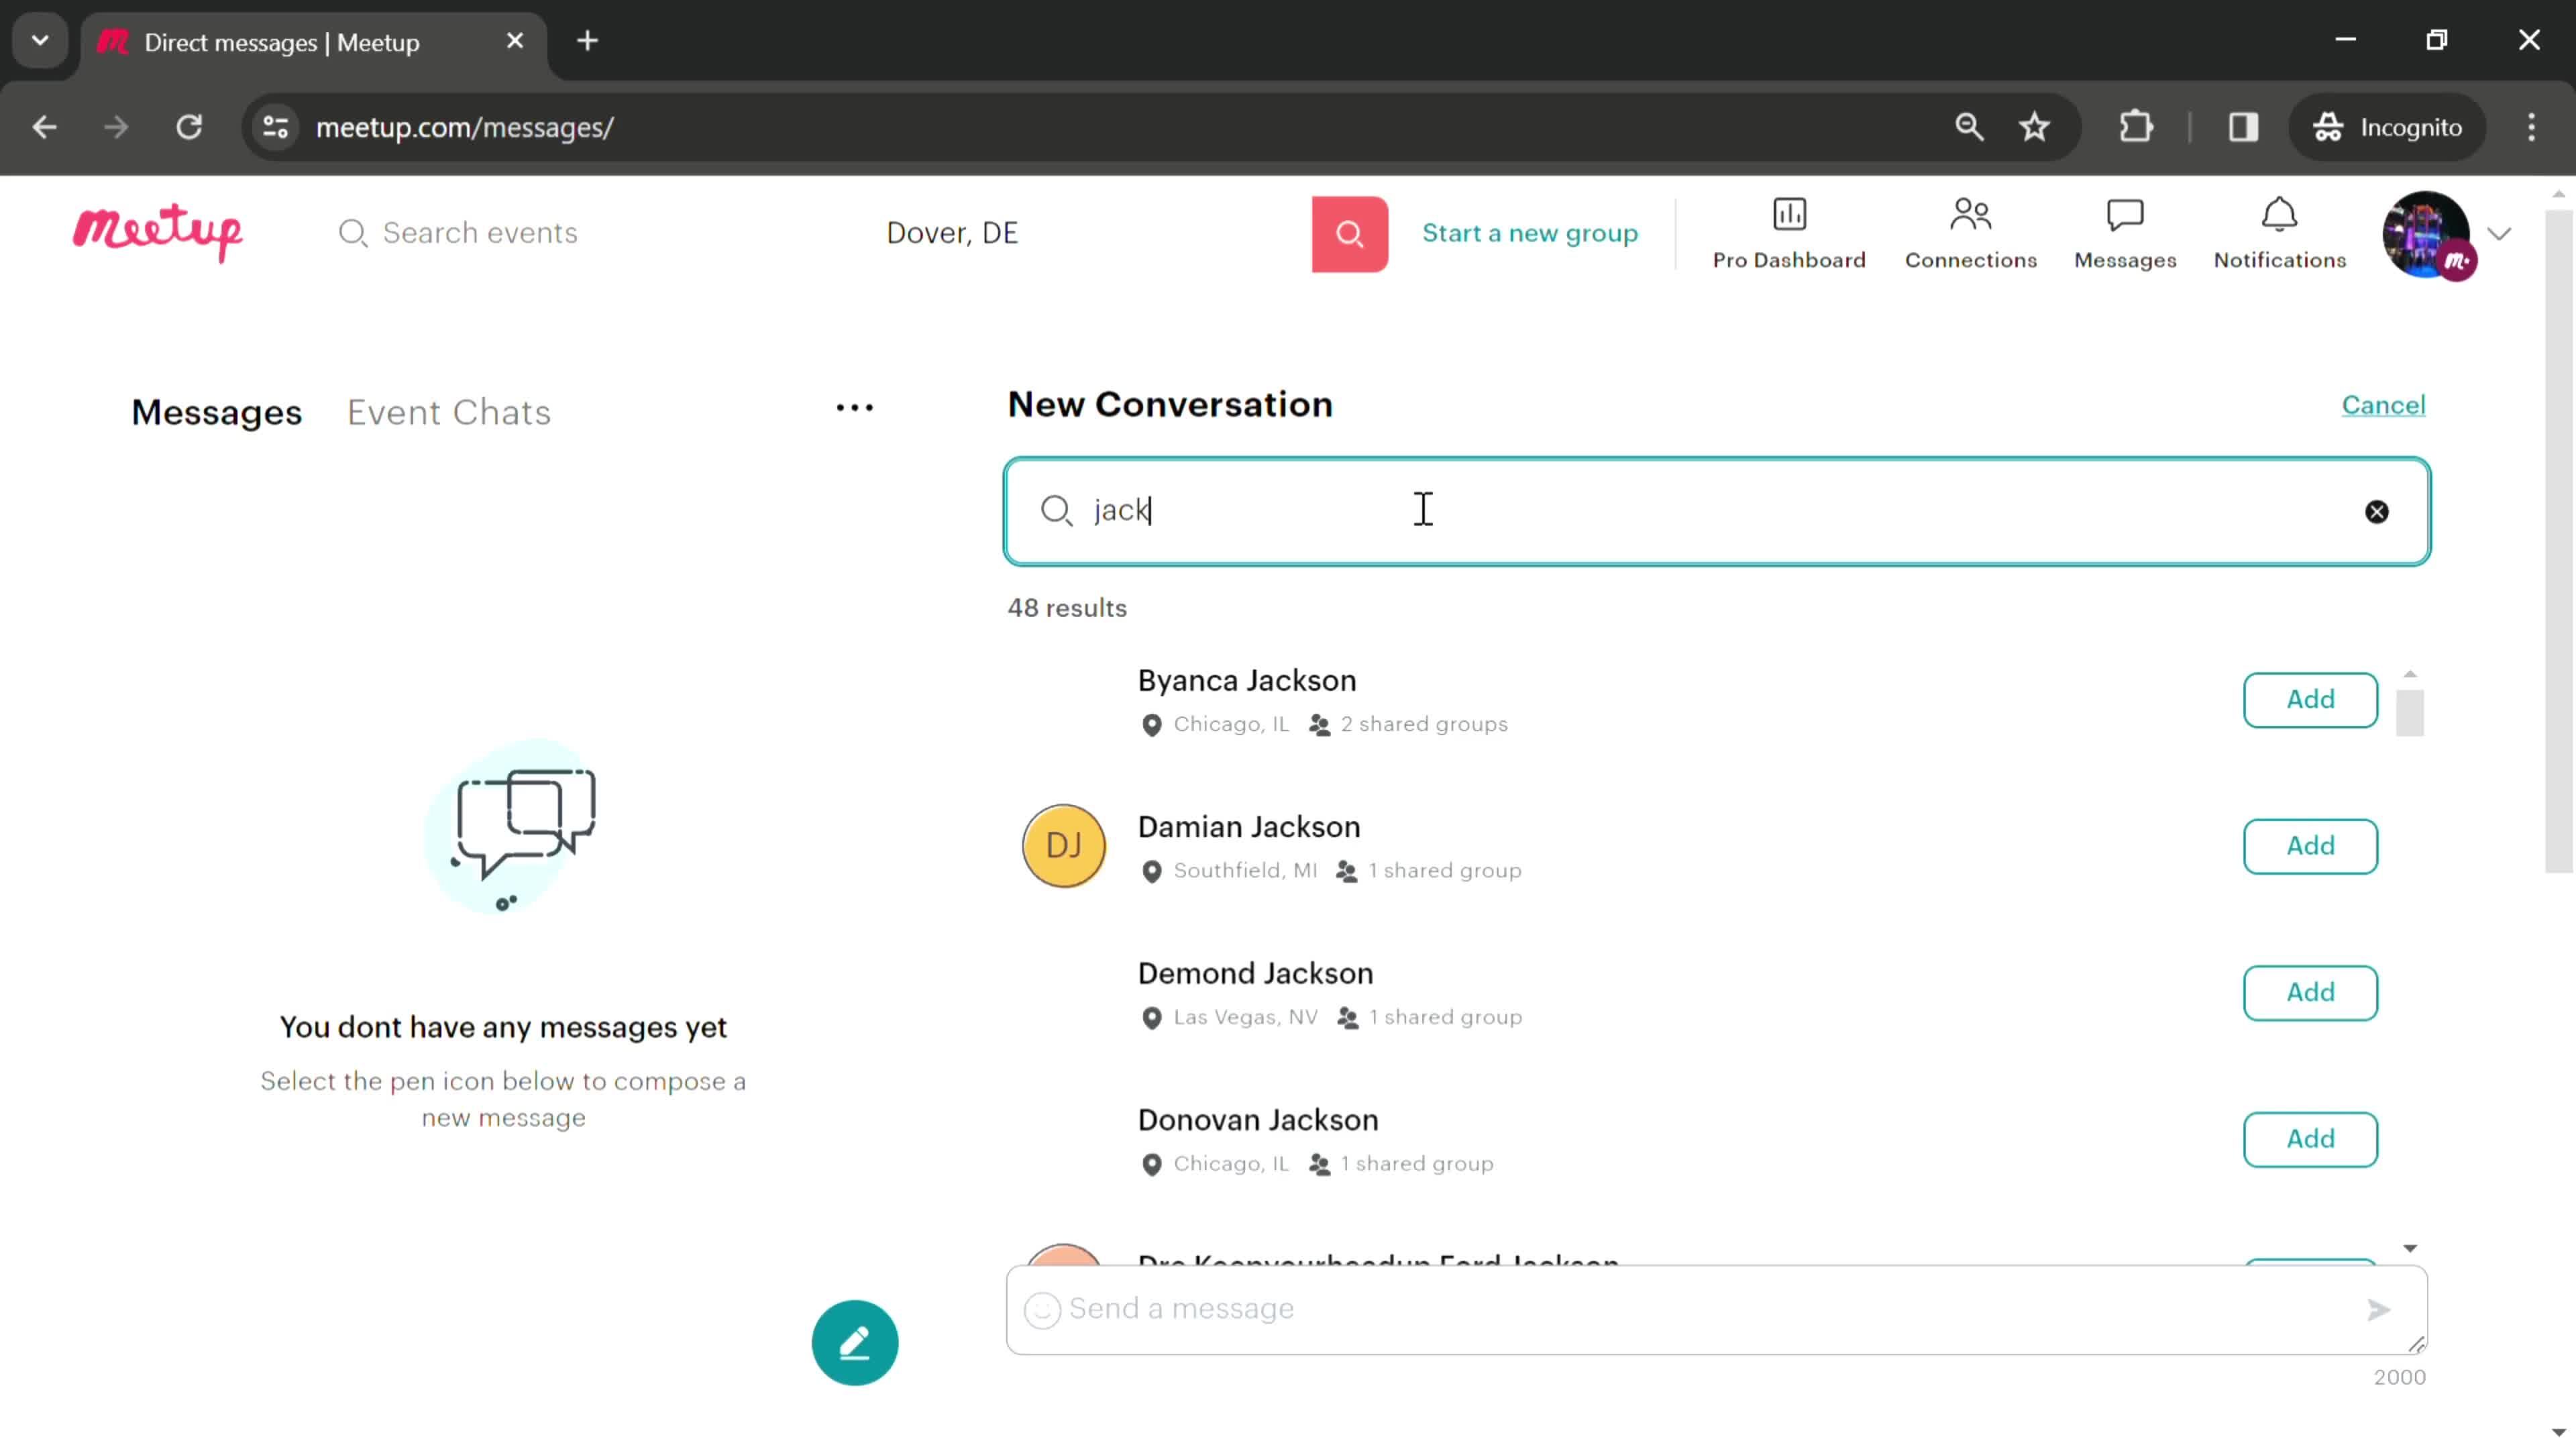
Task: Click the Start a new group link
Action: [x=1530, y=231]
